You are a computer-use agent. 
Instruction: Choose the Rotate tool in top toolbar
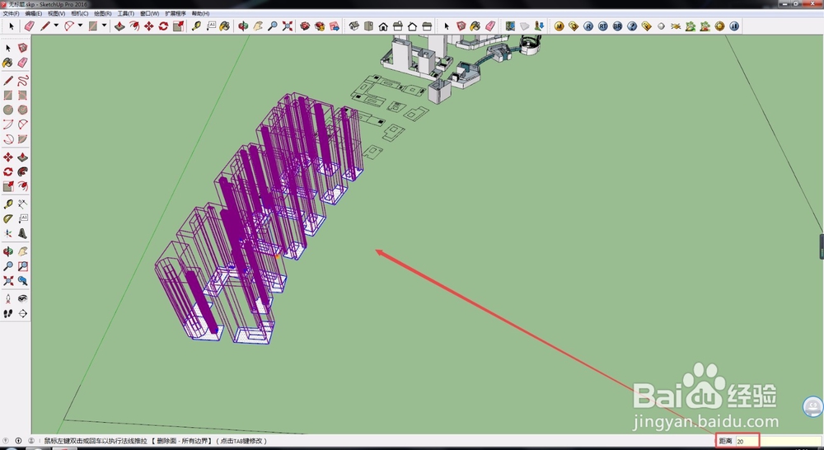(163, 26)
